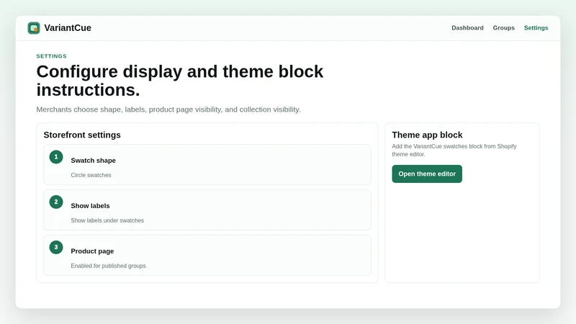The height and width of the screenshot is (324, 576).
Task: Click the 'Add the VariantCue swatches block' description
Action: (454, 150)
